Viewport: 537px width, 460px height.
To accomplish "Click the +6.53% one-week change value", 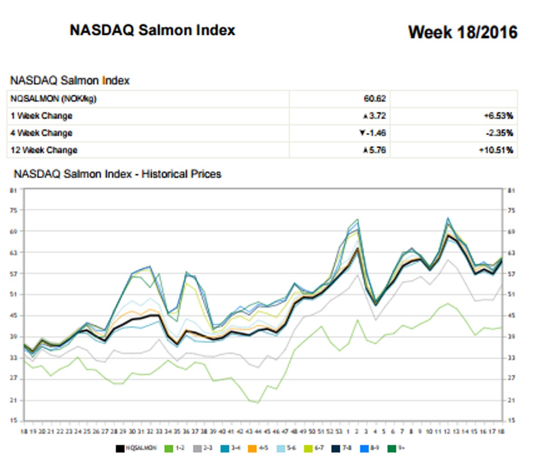I will point(498,116).
